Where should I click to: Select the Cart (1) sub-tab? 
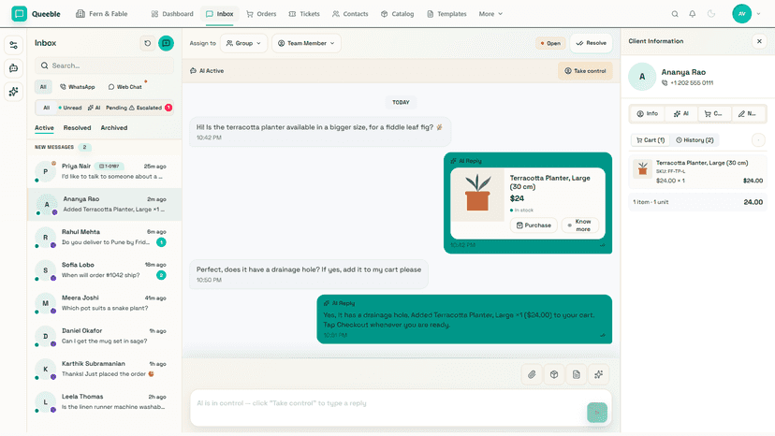[x=650, y=140]
